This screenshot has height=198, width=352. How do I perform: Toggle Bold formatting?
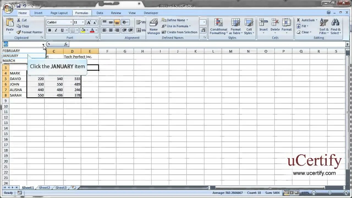[x=50, y=30]
